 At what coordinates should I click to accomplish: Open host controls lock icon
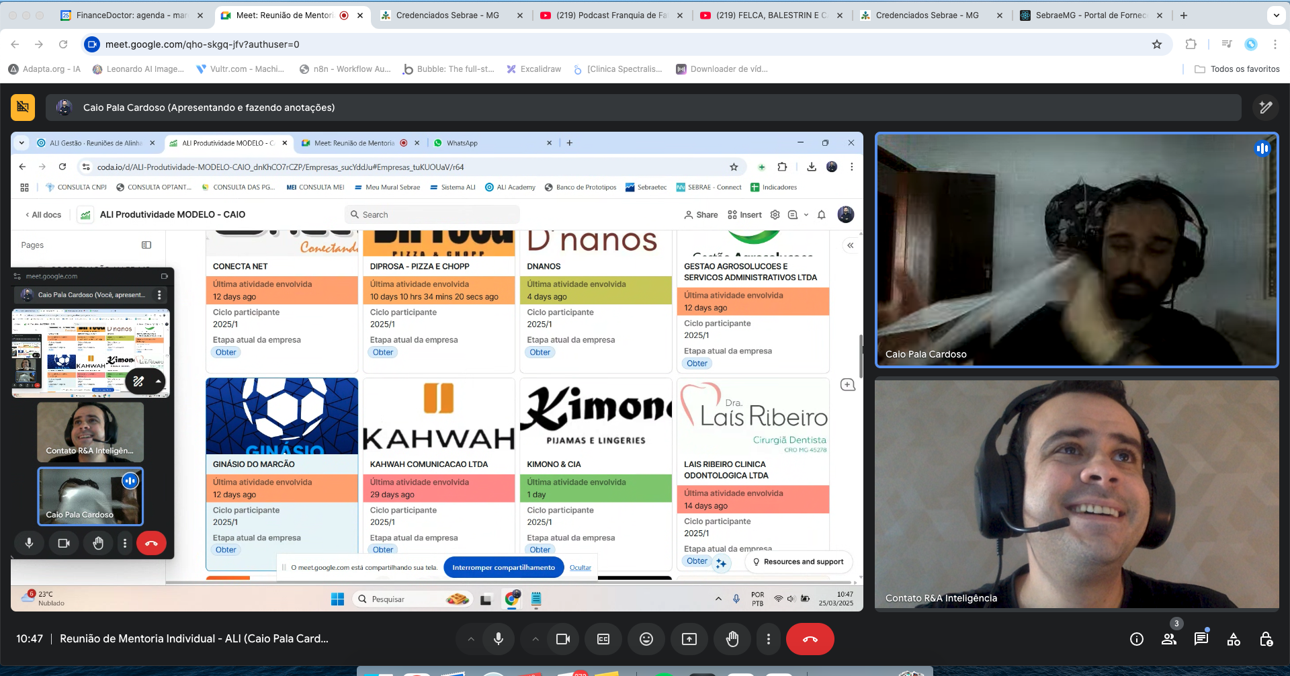pos(1266,639)
